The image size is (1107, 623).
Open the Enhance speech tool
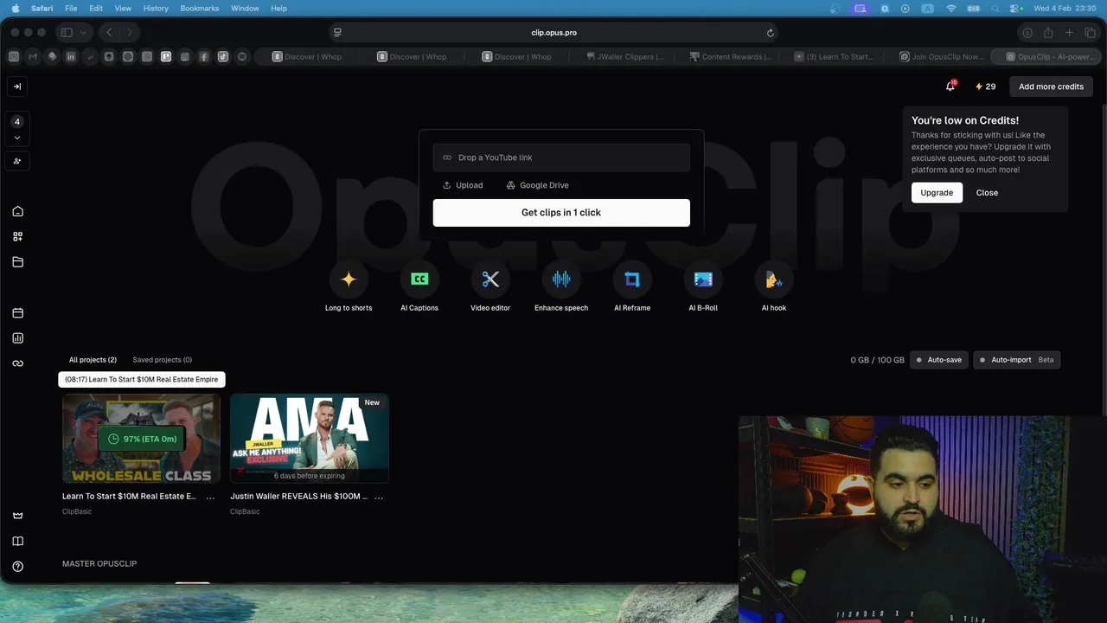(561, 279)
